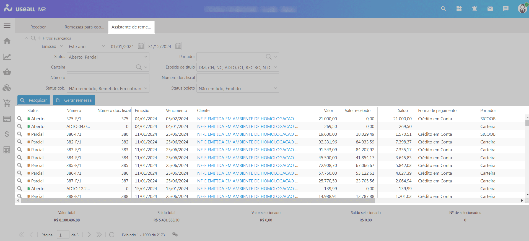Open the mail envelope icon
This screenshot has height=241, width=529.
pos(490,9)
